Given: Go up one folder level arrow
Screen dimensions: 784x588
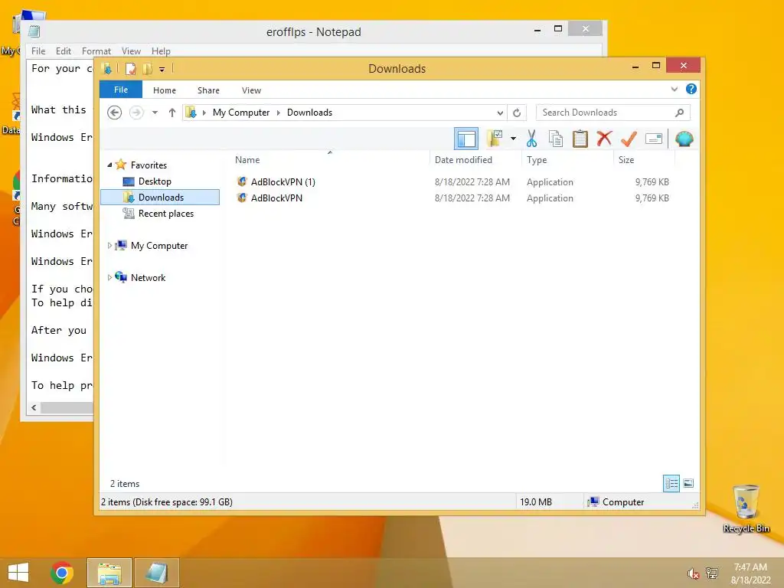Looking at the screenshot, I should click(x=172, y=113).
